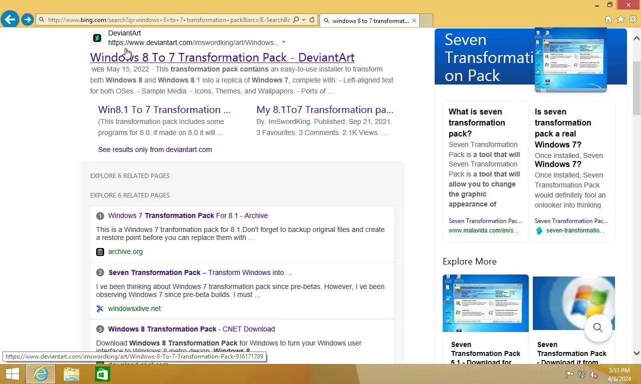Open the IE Home icon
The width and height of the screenshot is (641, 384).
608,19
